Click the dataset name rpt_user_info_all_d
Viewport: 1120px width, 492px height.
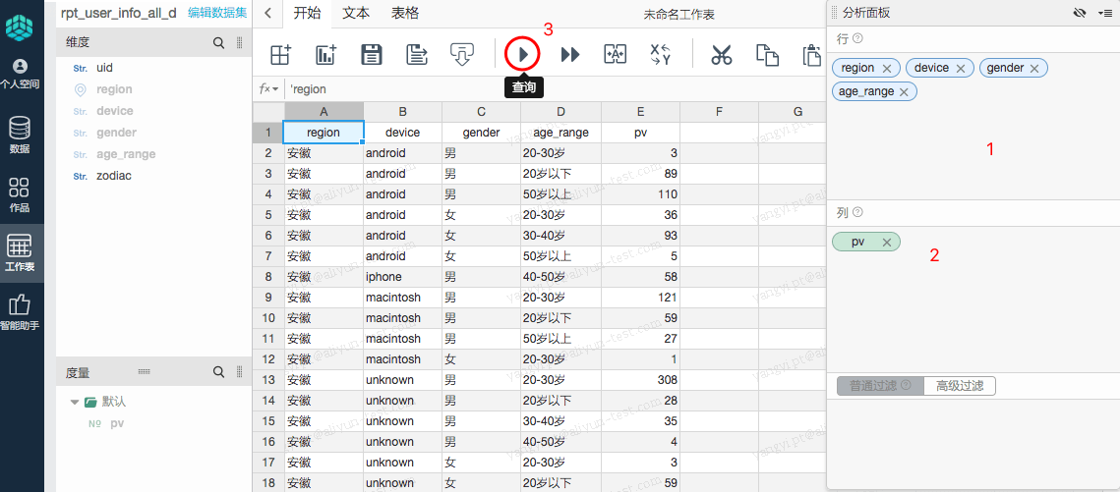(x=119, y=13)
